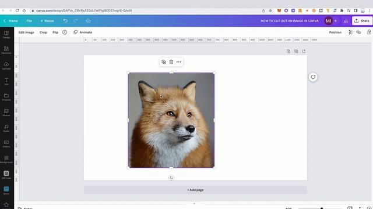Open the Resize menu

(47, 21)
